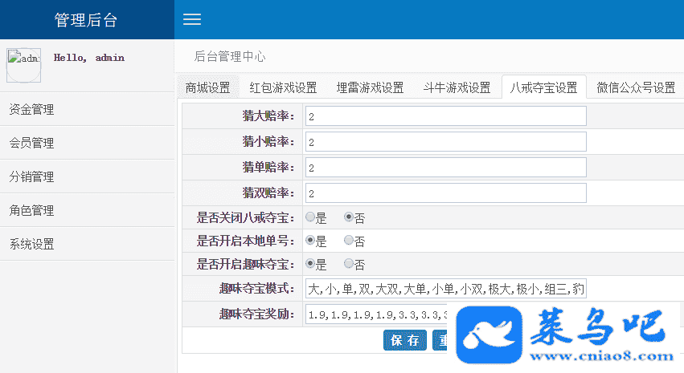Select 否 for 是否开启趣味夺宝
The height and width of the screenshot is (373, 684).
tap(349, 264)
